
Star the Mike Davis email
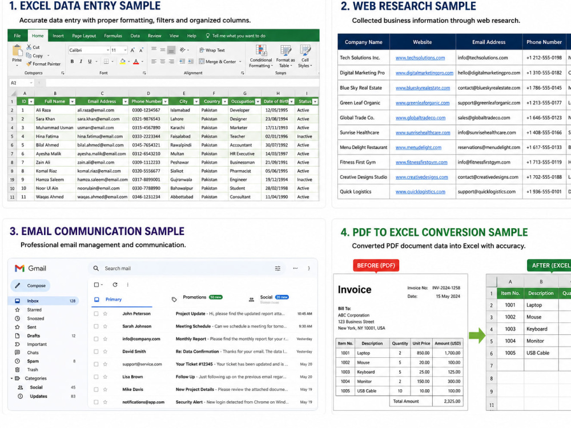(x=105, y=389)
